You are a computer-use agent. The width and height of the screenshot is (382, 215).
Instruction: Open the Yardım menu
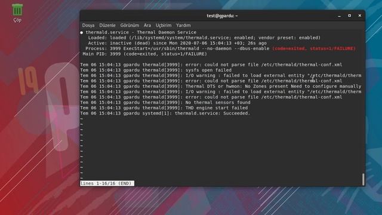(183, 25)
